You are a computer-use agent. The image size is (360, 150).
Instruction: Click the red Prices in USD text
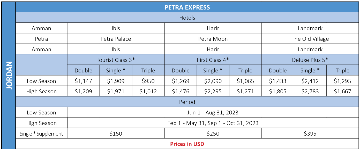click(187, 144)
